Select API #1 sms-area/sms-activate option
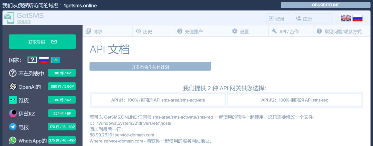This screenshot has width=373, height=146. pos(158,100)
